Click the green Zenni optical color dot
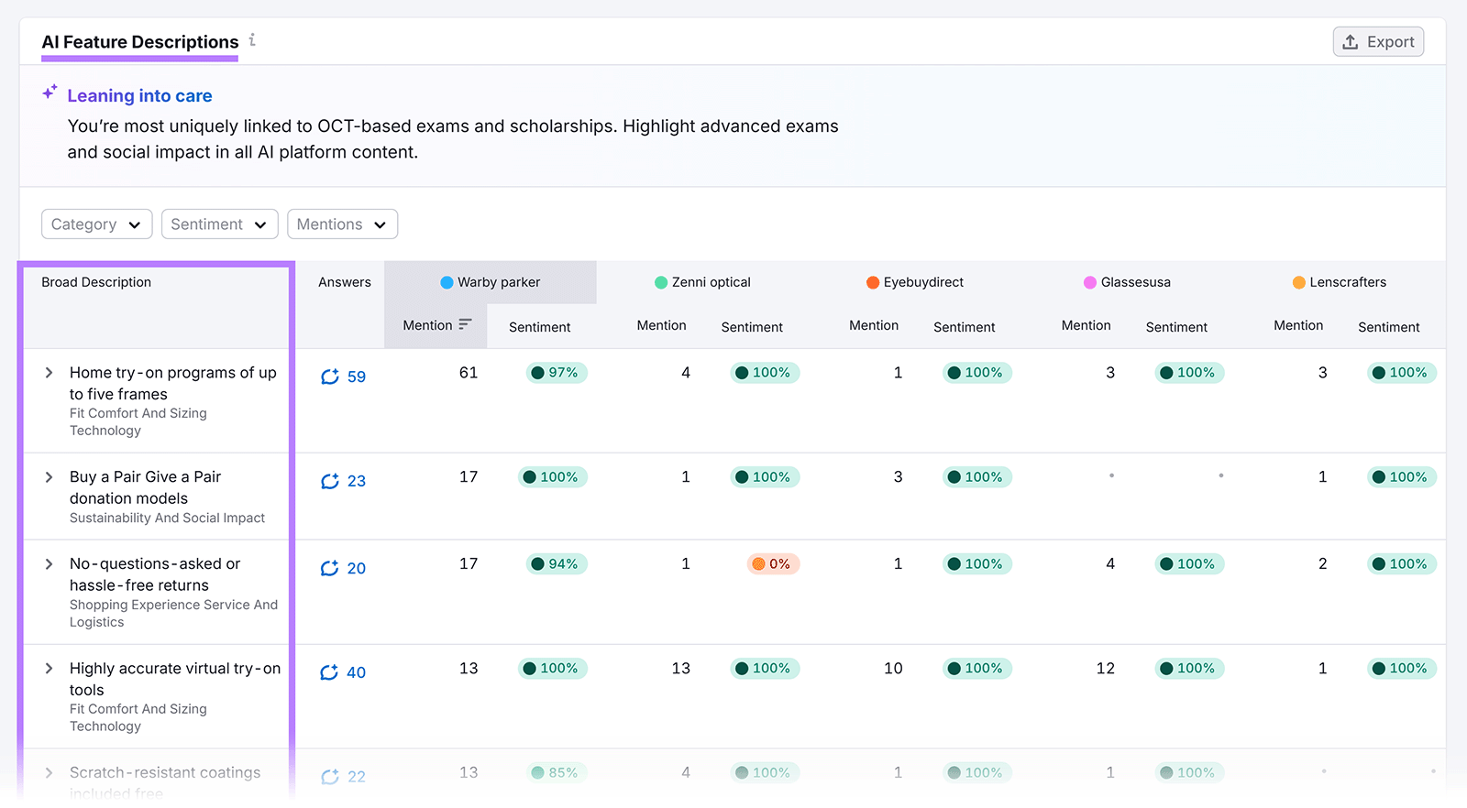The image size is (1467, 808). (660, 282)
